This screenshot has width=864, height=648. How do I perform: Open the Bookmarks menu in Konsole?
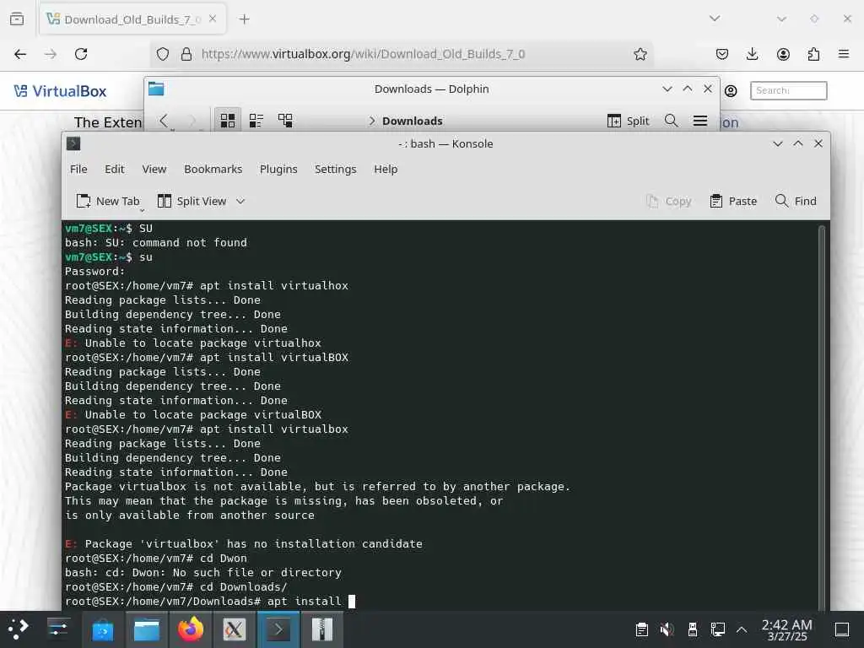[x=213, y=169]
